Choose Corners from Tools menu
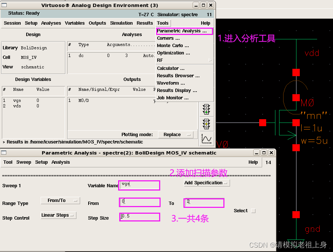This screenshot has width=333, height=252. 184,38
